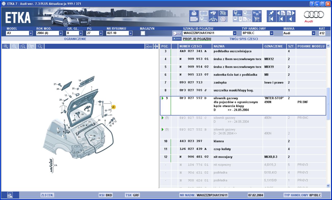Viewport: 332px width, 200px height.
Task: Click the empty rectangle icon next to the printer
Action: point(204,13)
